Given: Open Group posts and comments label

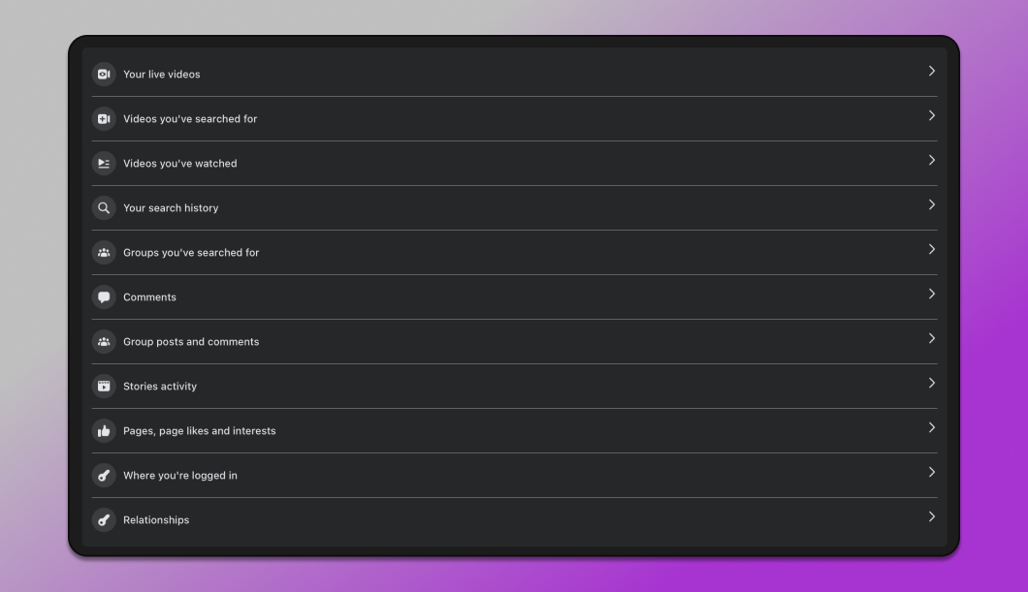Looking at the screenshot, I should [x=191, y=341].
